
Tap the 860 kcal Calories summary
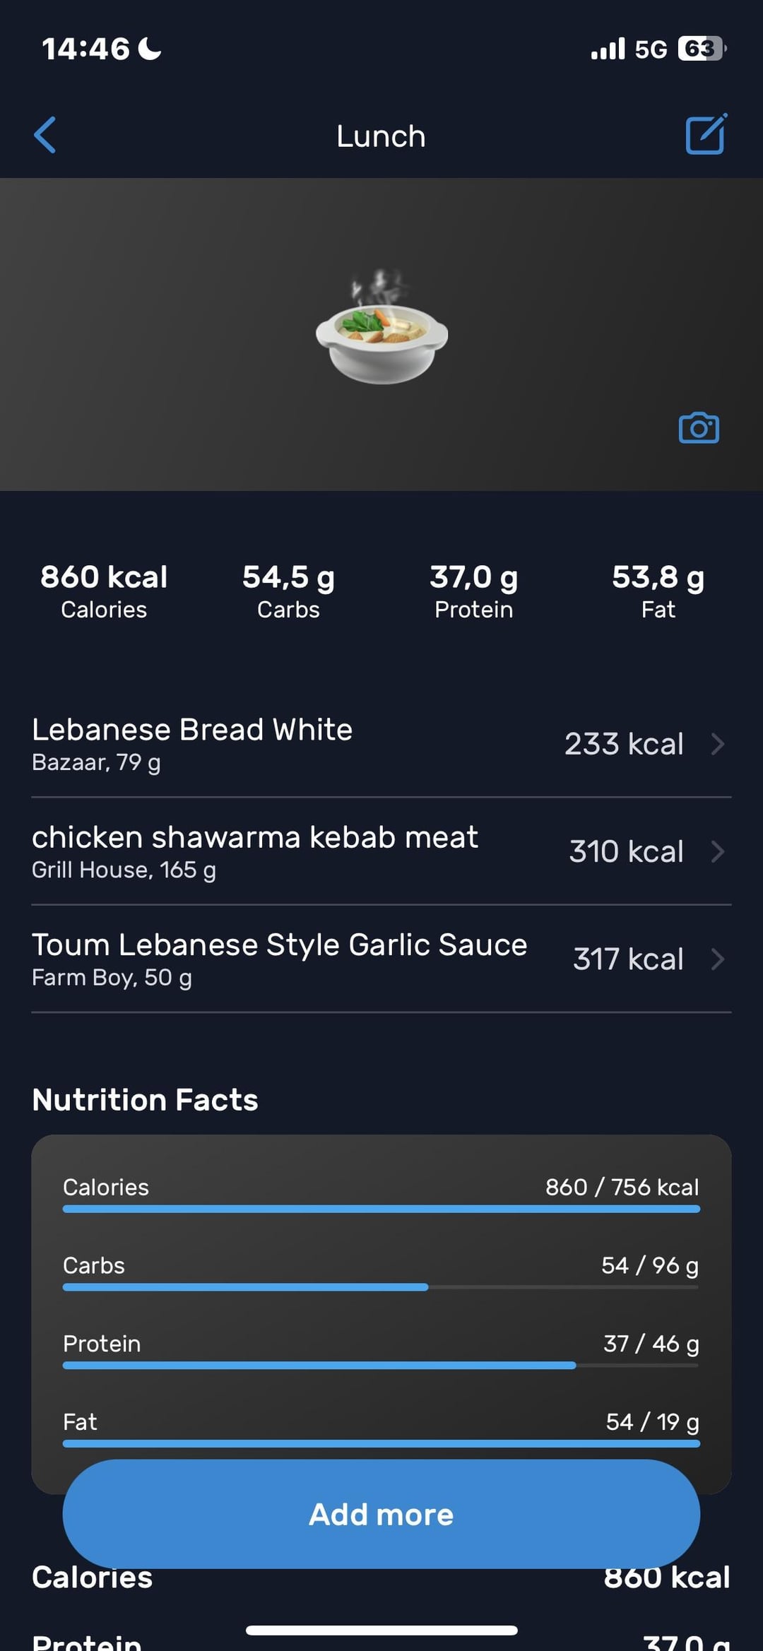(x=104, y=591)
